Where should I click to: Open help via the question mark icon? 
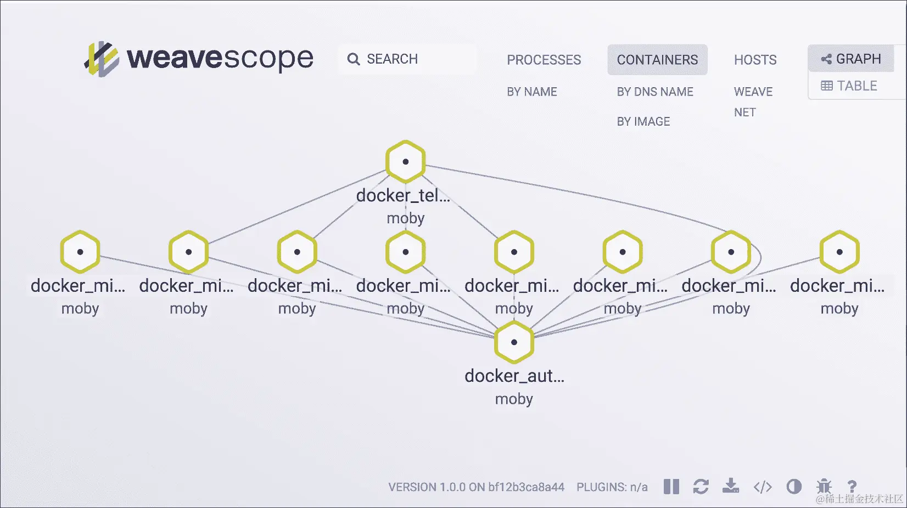click(x=852, y=487)
